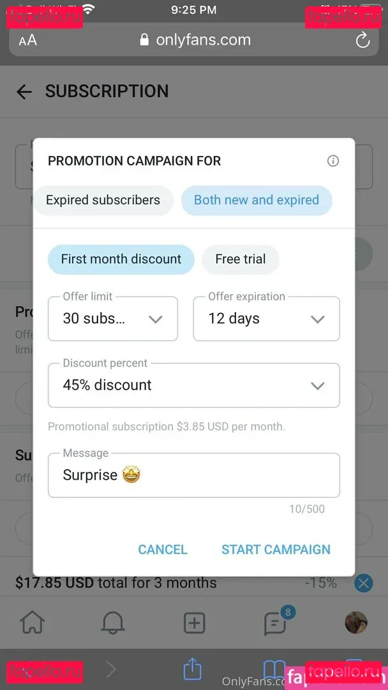This screenshot has width=388, height=690.
Task: Open the Home feed icon
Action: [x=33, y=623]
